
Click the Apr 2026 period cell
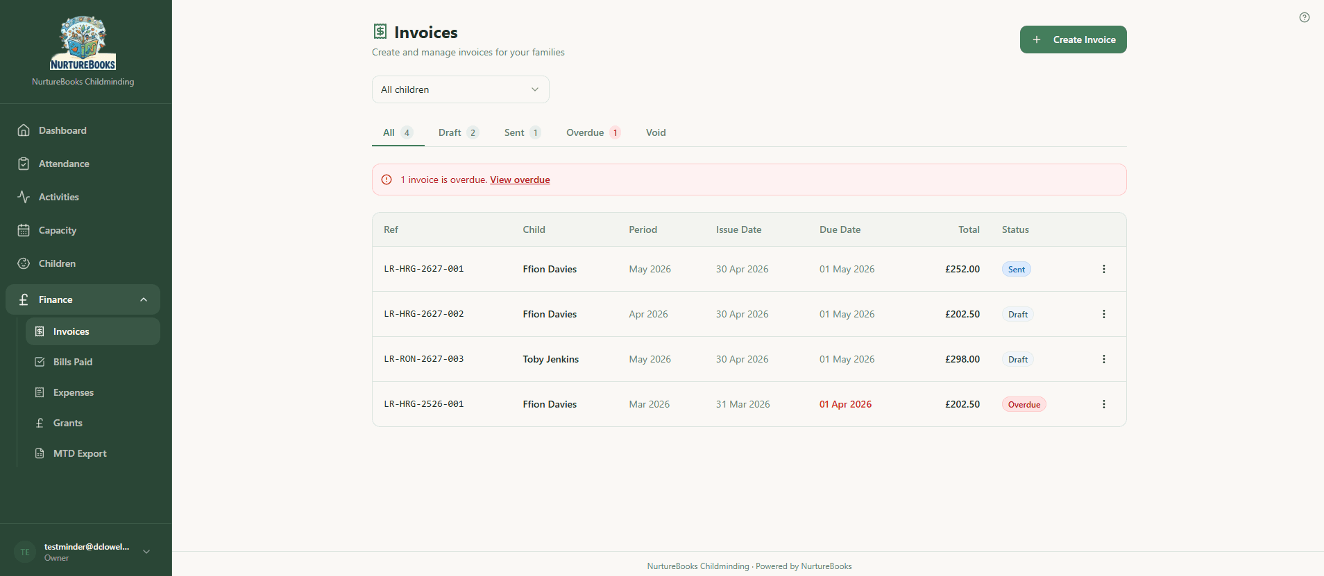[x=648, y=314]
